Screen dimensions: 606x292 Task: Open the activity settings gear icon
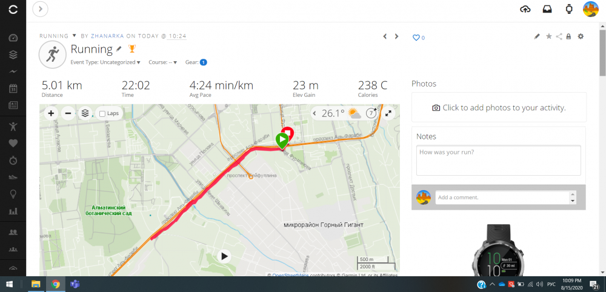[581, 36]
